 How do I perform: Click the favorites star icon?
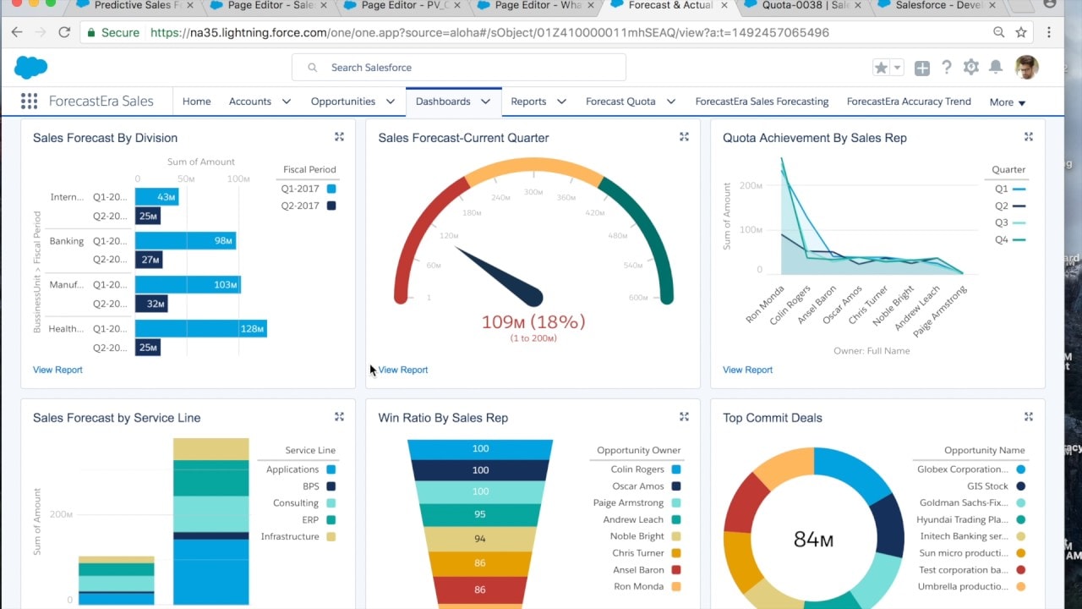click(881, 68)
